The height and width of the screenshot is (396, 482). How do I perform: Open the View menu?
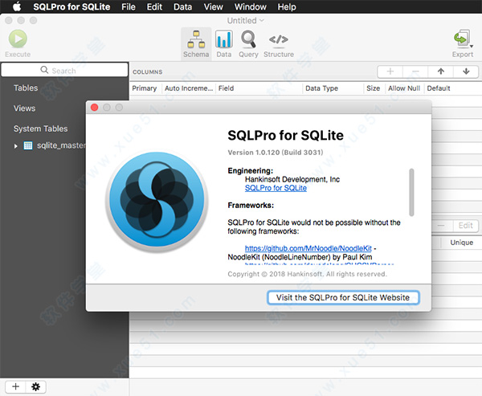click(214, 6)
